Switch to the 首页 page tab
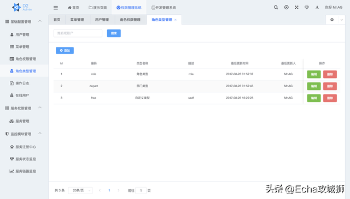The width and height of the screenshot is (350, 199). [x=57, y=20]
